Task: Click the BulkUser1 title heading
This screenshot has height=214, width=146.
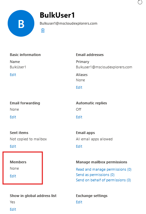Action: click(x=57, y=15)
